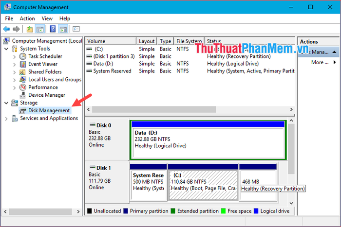
Task: Sort by the Type column header
Action: 165,41
